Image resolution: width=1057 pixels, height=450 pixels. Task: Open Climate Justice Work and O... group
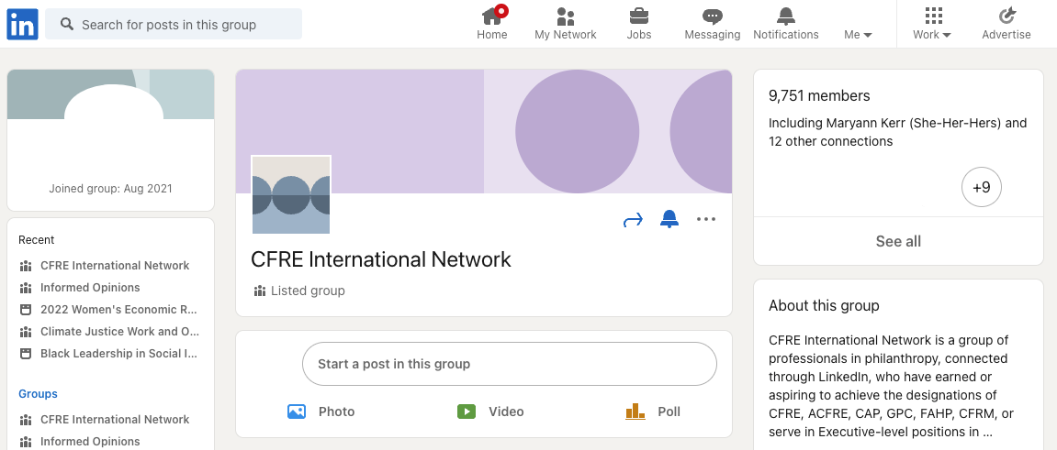pos(120,332)
